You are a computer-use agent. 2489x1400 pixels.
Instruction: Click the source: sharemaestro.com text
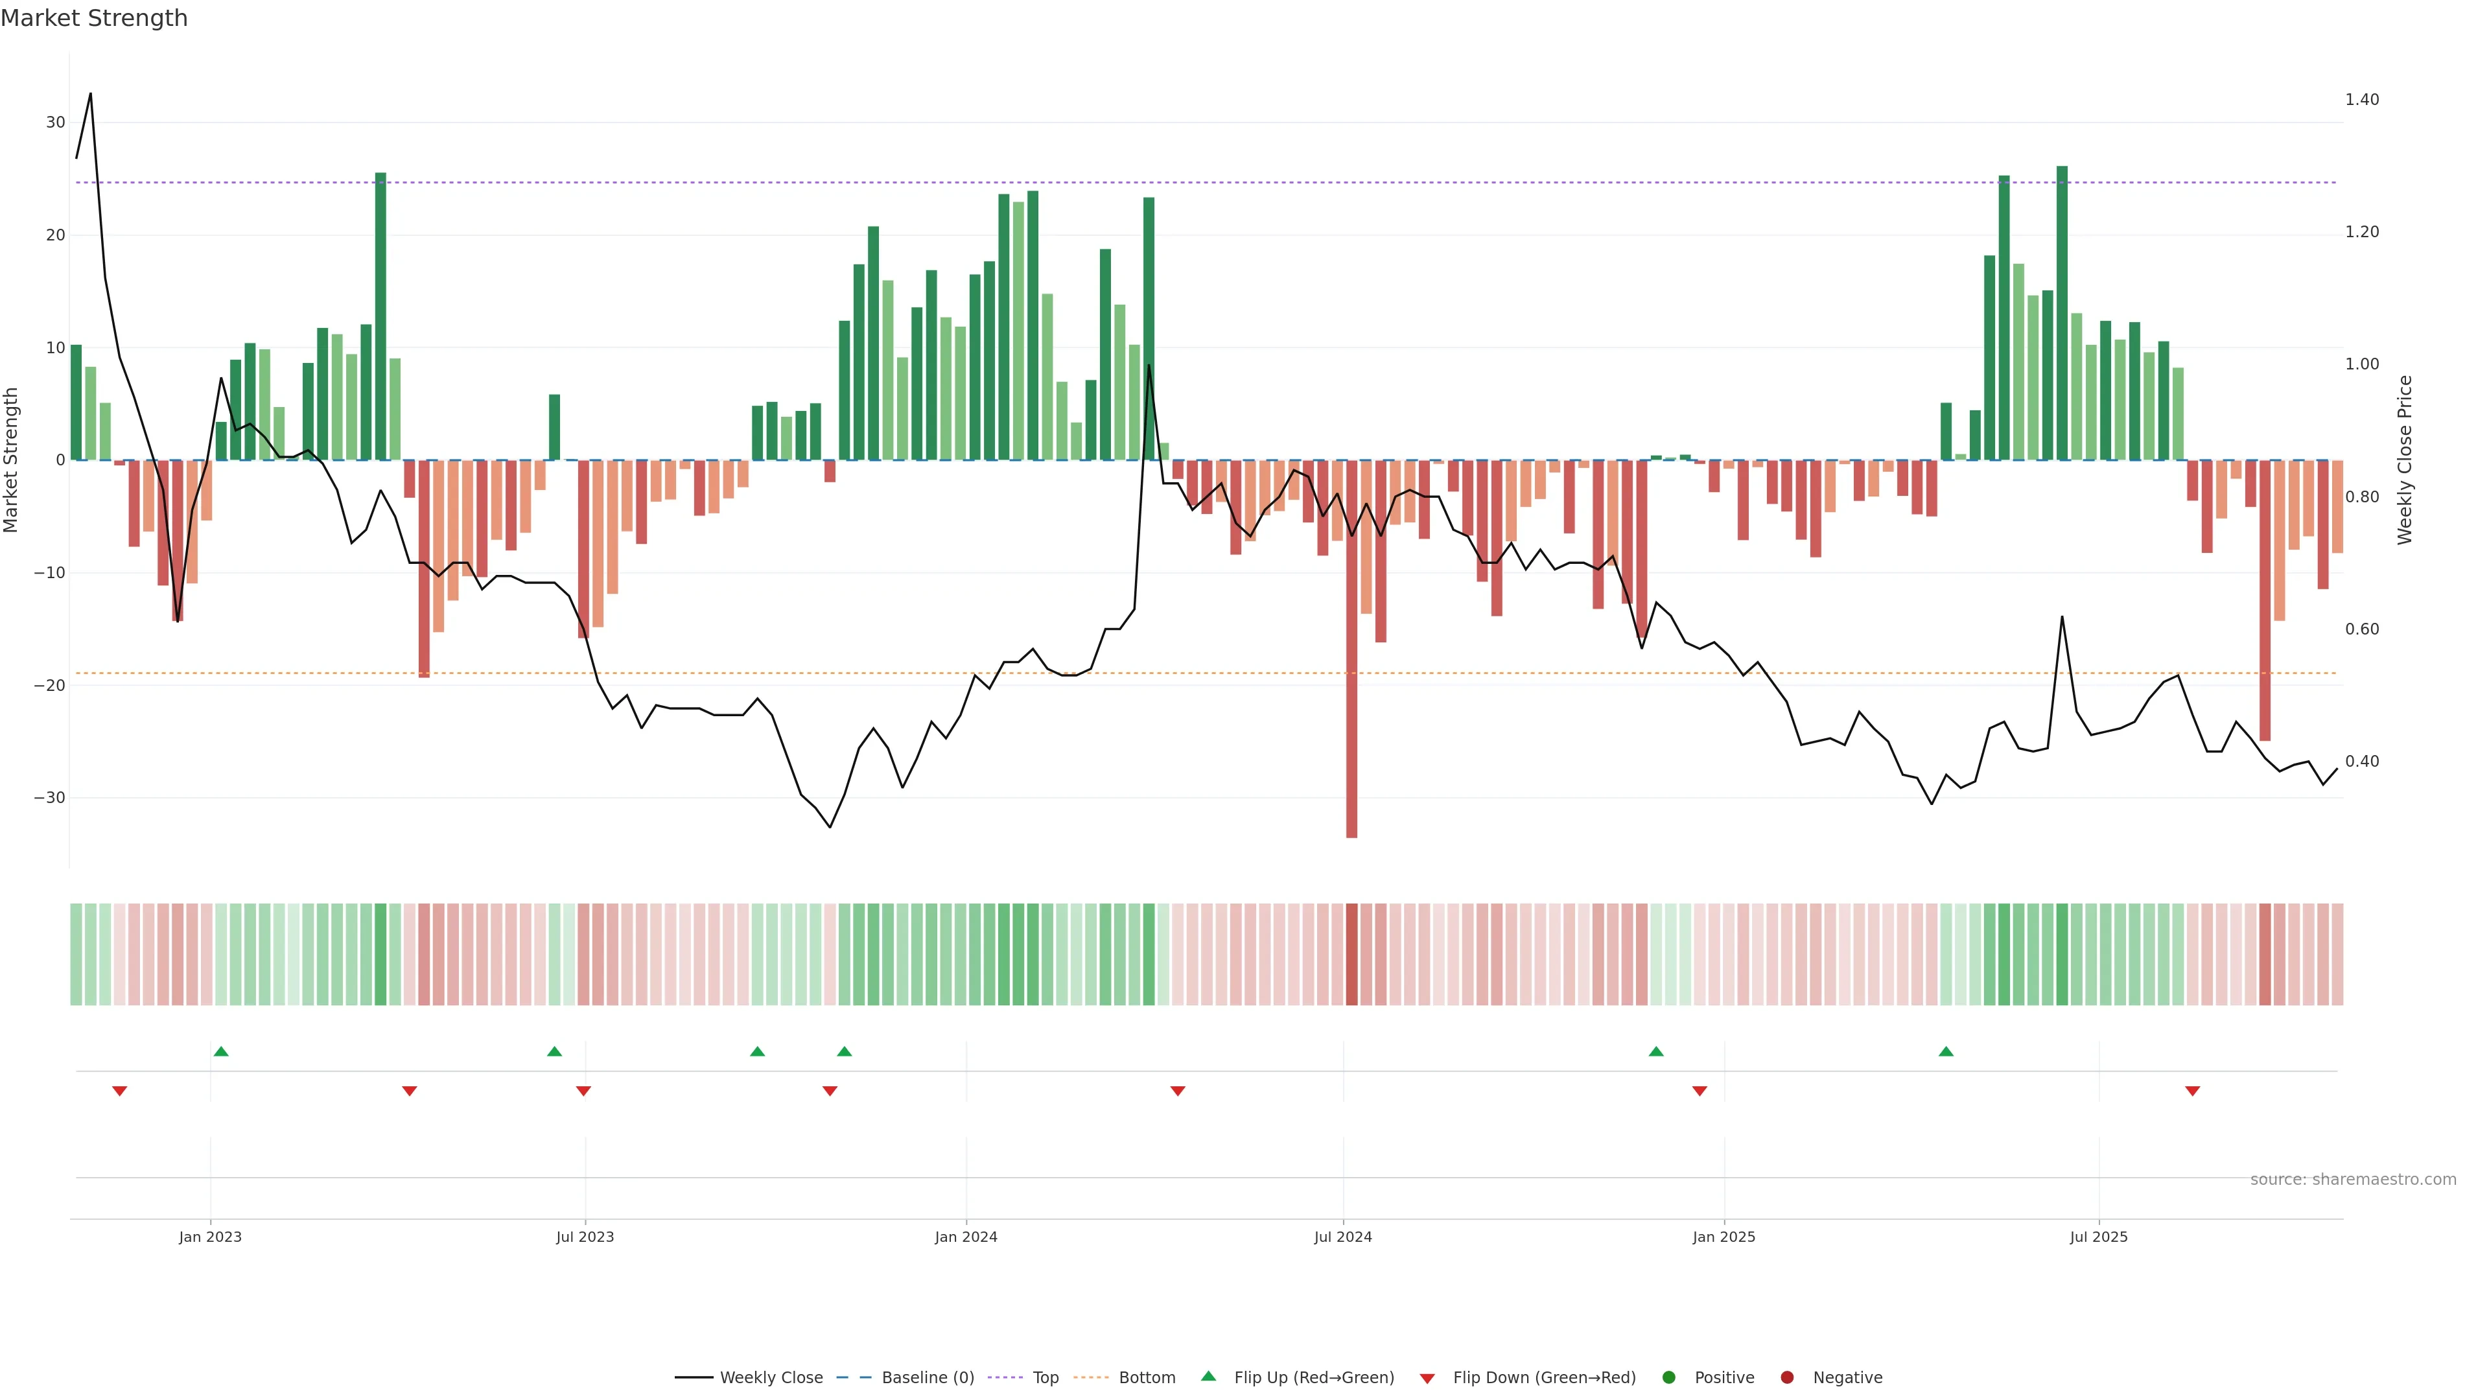(x=2353, y=1179)
